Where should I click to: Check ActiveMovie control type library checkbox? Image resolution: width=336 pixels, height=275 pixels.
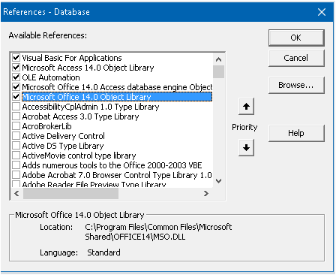pos(16,156)
